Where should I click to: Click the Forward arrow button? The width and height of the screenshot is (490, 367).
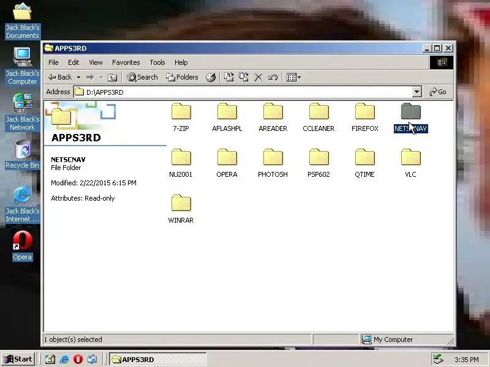pos(90,77)
